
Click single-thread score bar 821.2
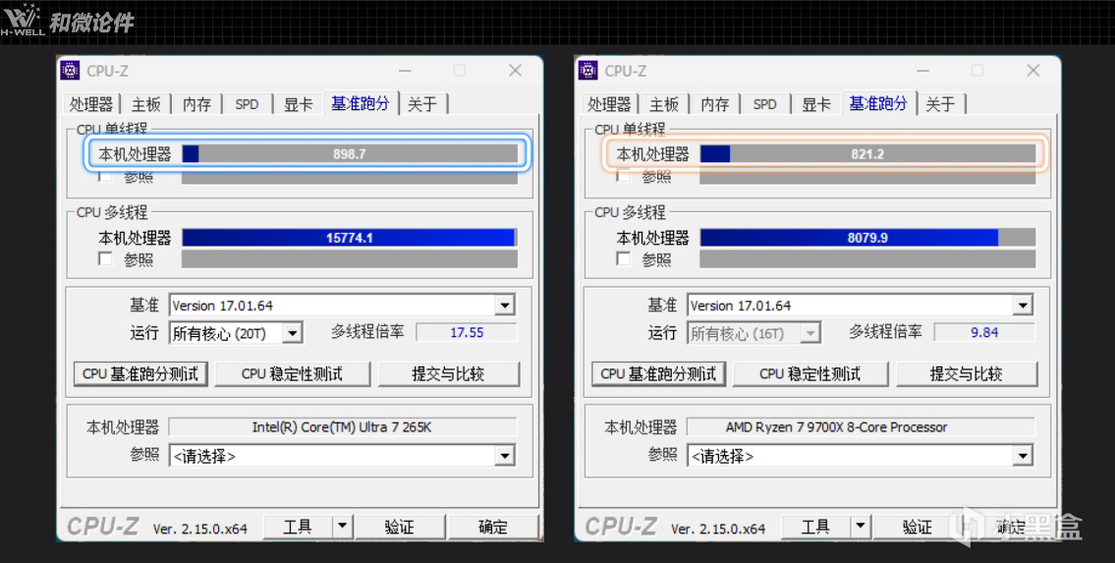click(867, 153)
